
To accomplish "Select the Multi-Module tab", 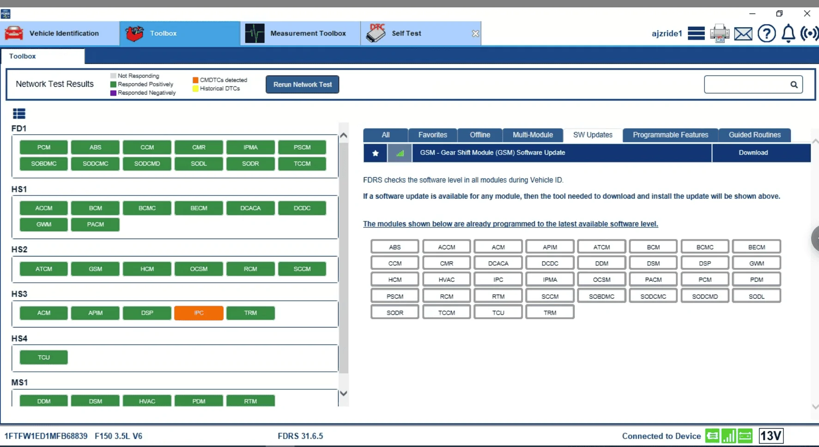I will [533, 135].
